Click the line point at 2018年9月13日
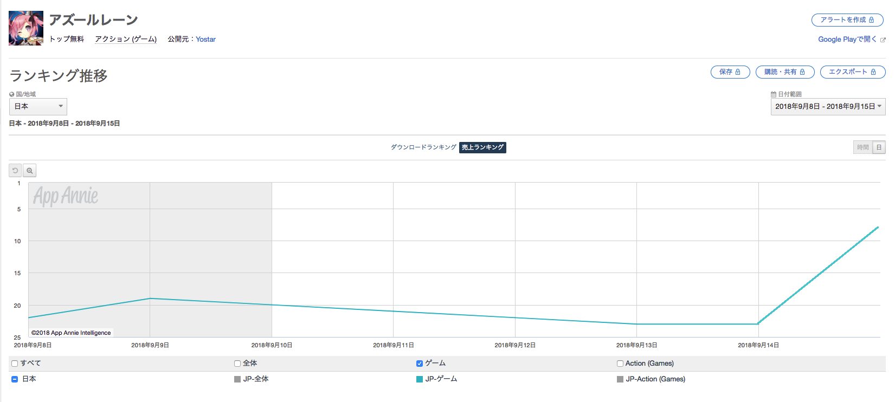The image size is (895, 402). 636,324
